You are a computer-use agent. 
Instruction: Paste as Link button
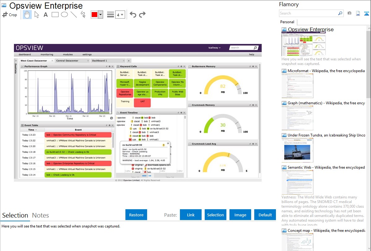pyautogui.click(x=191, y=215)
